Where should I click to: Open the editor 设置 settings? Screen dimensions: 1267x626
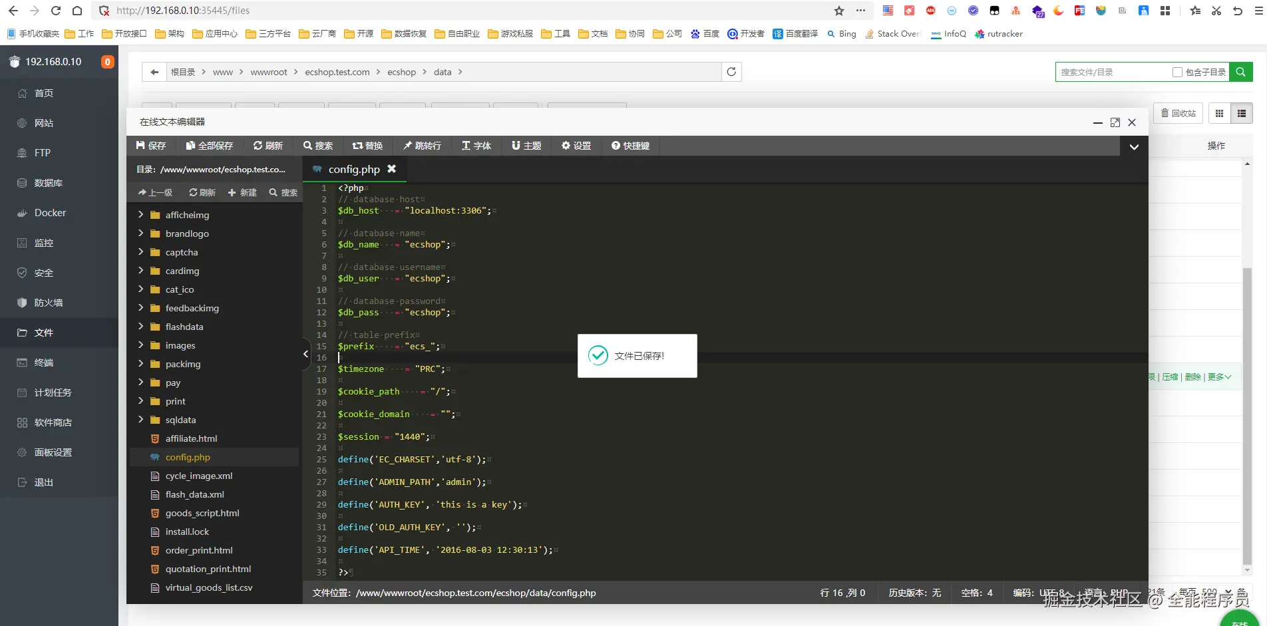coord(576,146)
